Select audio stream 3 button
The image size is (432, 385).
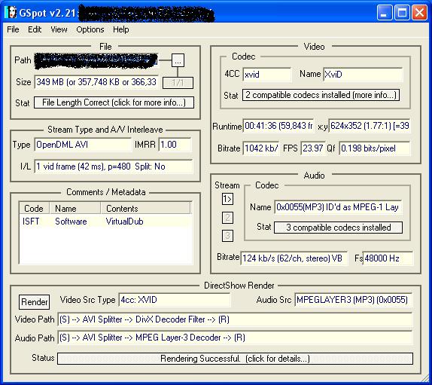[227, 236]
